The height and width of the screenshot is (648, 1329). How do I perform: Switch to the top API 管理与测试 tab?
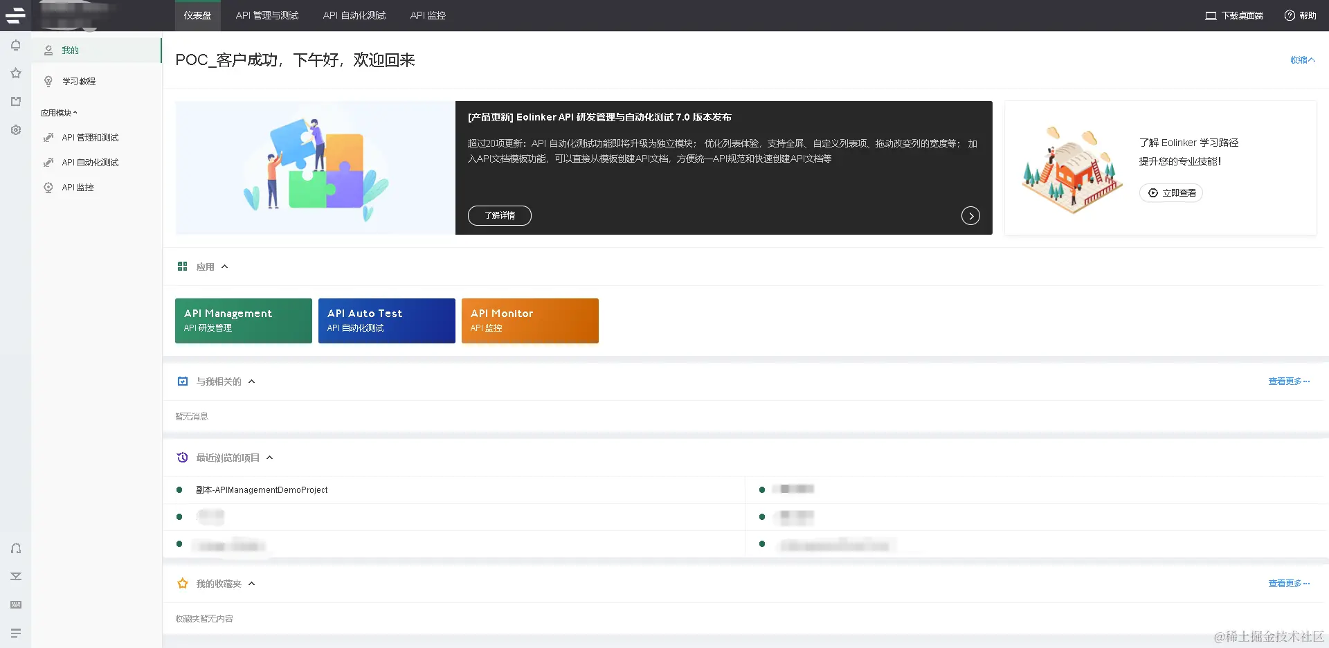pos(267,16)
